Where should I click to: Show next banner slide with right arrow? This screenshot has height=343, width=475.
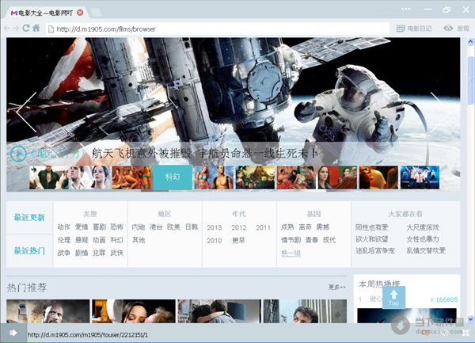(439, 112)
